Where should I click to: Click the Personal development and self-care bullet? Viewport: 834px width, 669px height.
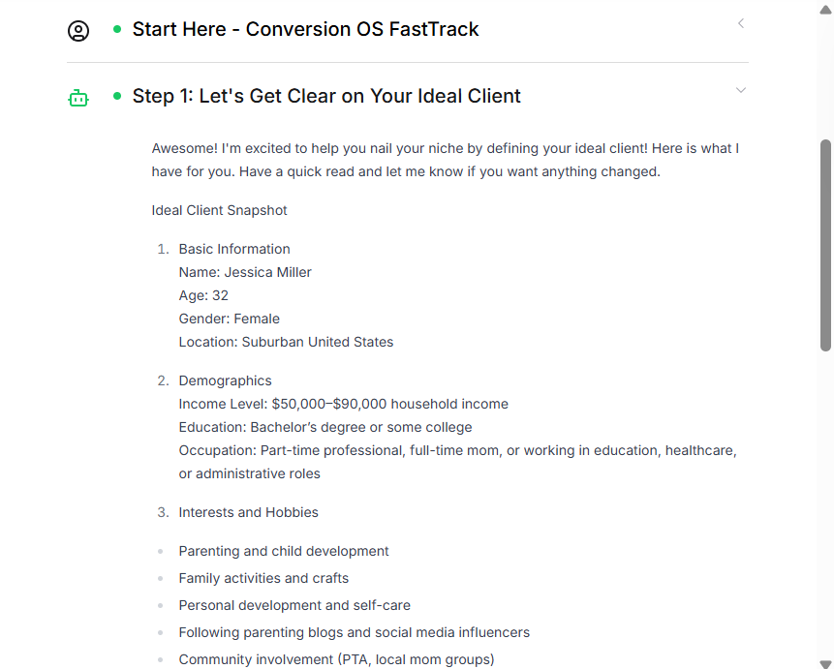pyautogui.click(x=294, y=605)
